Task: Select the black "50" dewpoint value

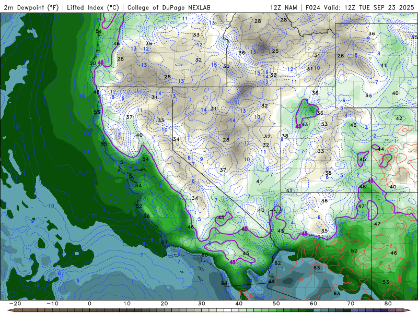Action: [x=92, y=63]
